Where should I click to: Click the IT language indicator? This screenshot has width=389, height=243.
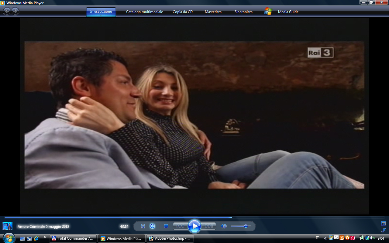[x=317, y=238]
